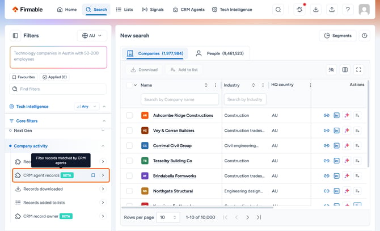Click AI sparkle icon for Brindabella Formworks
Screen dimensions: 380x231
point(347,176)
